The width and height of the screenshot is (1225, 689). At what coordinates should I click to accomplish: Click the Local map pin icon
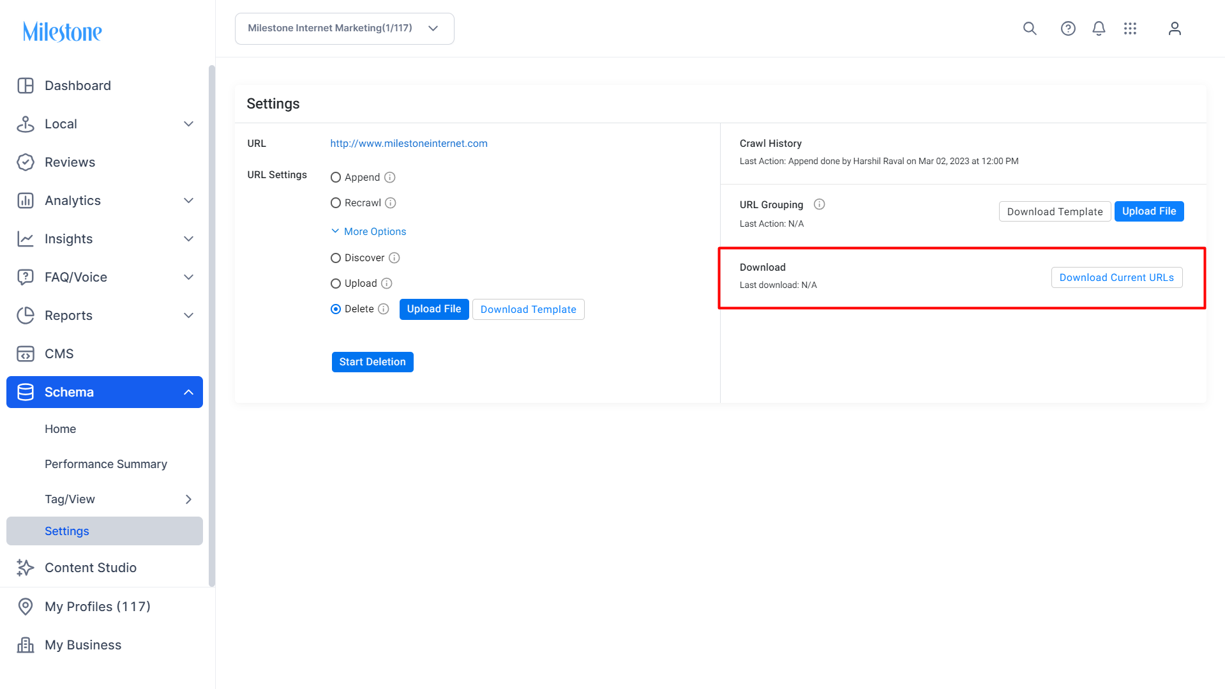click(26, 124)
